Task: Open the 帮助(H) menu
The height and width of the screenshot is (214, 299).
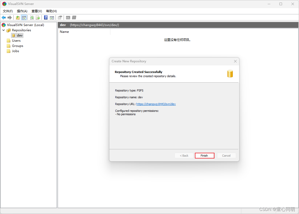Action: pos(51,11)
